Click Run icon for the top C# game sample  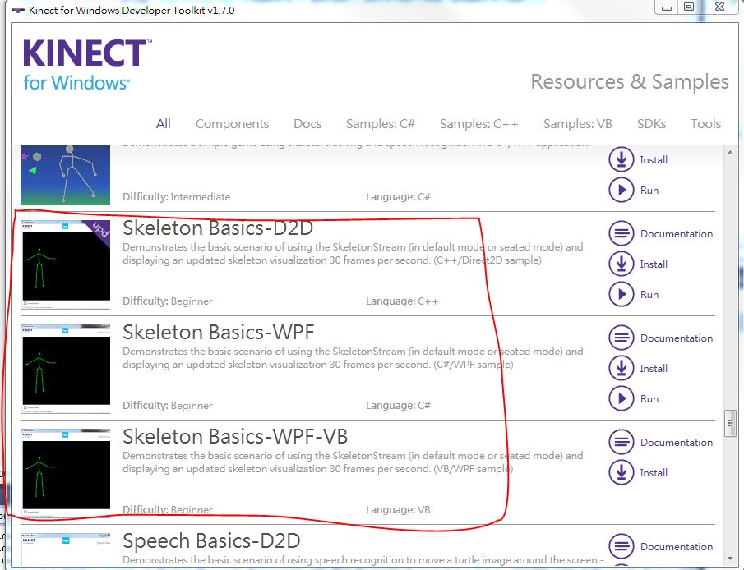point(622,190)
